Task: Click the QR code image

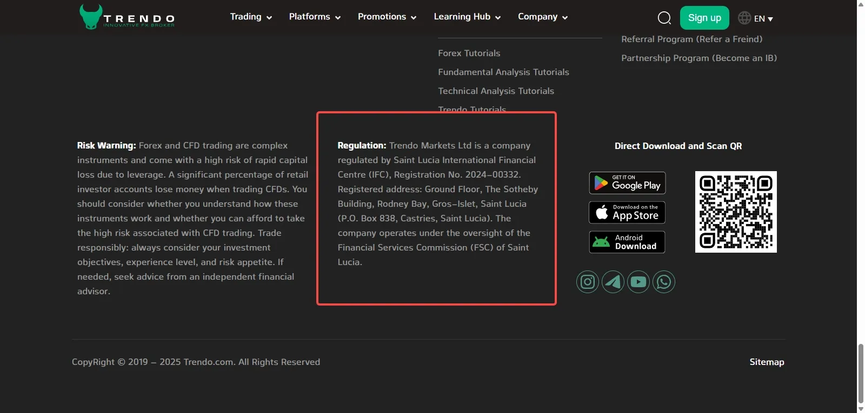Action: click(x=736, y=212)
